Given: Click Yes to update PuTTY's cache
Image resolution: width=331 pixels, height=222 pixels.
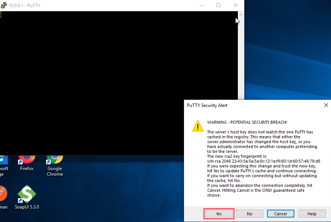Looking at the screenshot, I should tap(219, 214).
